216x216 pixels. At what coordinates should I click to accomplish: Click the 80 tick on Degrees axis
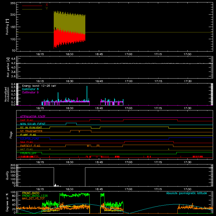pos(14,196)
